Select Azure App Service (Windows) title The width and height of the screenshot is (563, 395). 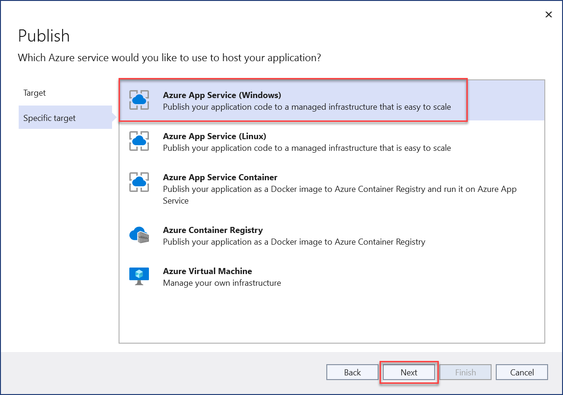click(222, 95)
